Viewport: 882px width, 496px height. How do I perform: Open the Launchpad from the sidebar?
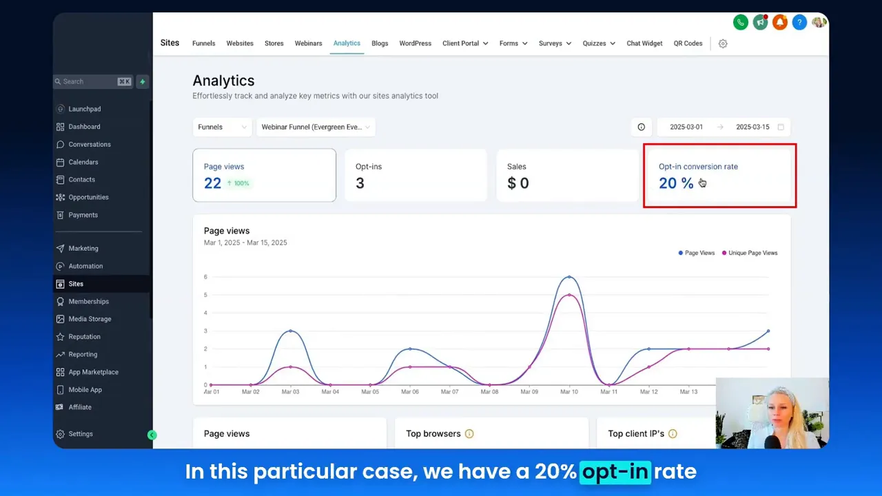tap(84, 108)
